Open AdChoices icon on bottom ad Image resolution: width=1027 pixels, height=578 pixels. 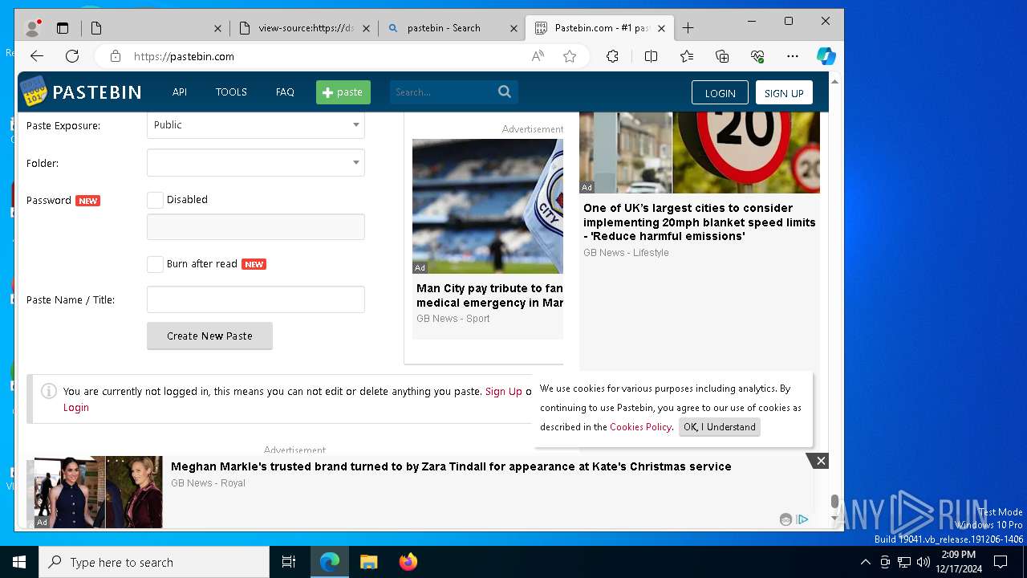[x=802, y=519]
